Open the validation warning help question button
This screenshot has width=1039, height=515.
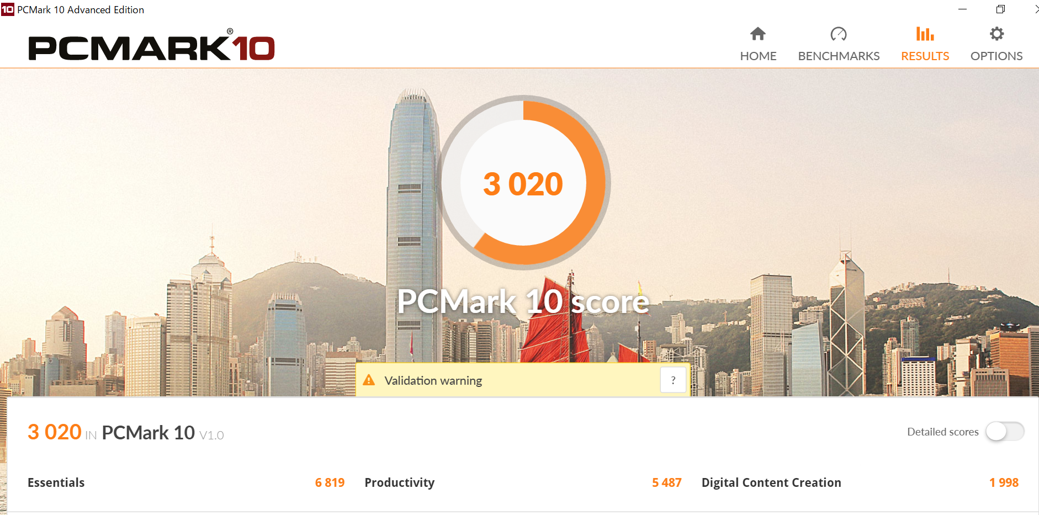coord(673,380)
